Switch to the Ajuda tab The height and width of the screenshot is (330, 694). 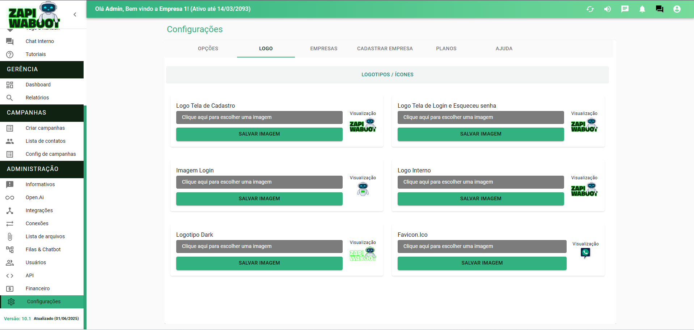[x=504, y=48]
